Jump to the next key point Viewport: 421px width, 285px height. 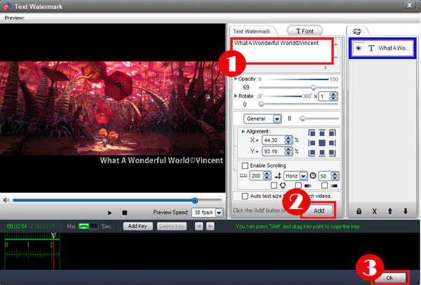point(210,226)
